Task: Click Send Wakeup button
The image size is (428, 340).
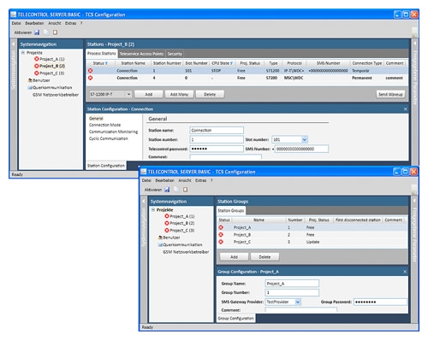Action: tap(390, 94)
